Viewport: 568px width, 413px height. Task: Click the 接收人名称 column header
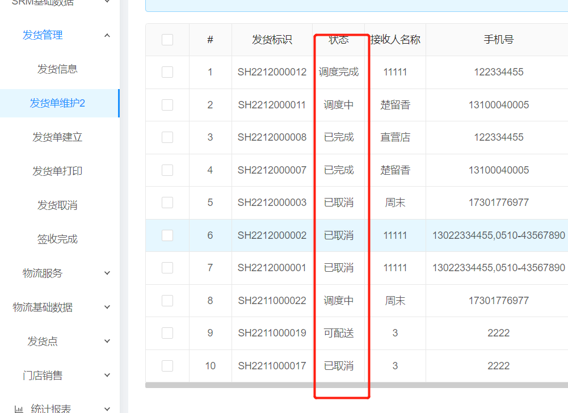click(x=395, y=40)
